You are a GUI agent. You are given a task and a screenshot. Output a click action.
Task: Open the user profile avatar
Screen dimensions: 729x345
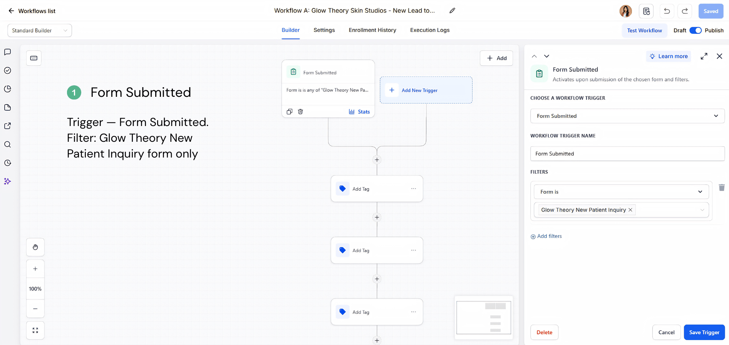click(625, 11)
